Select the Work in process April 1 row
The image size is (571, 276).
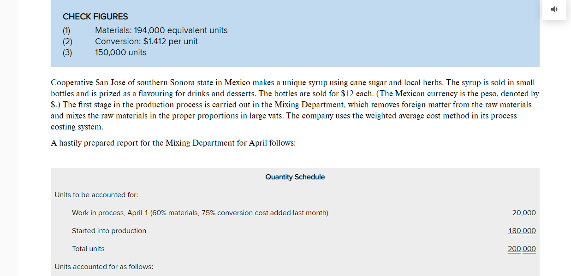(200, 213)
